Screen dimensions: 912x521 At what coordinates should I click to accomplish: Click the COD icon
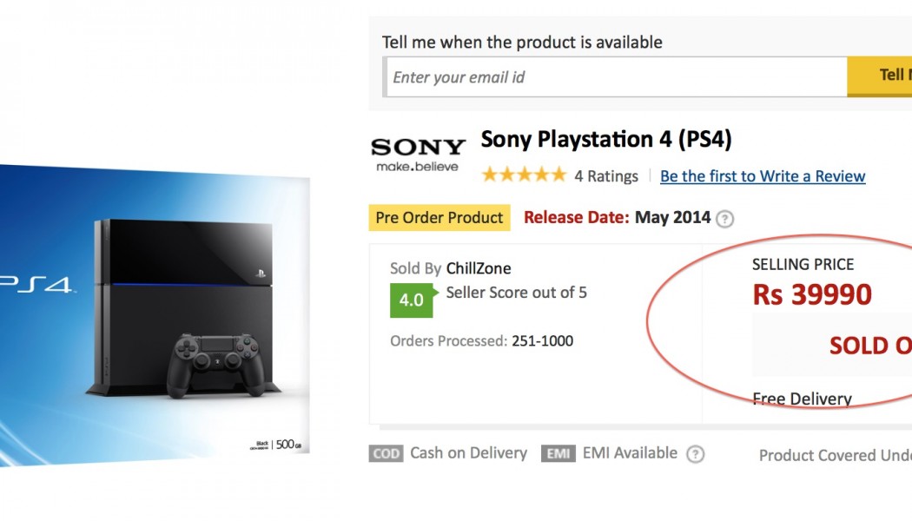pos(386,453)
